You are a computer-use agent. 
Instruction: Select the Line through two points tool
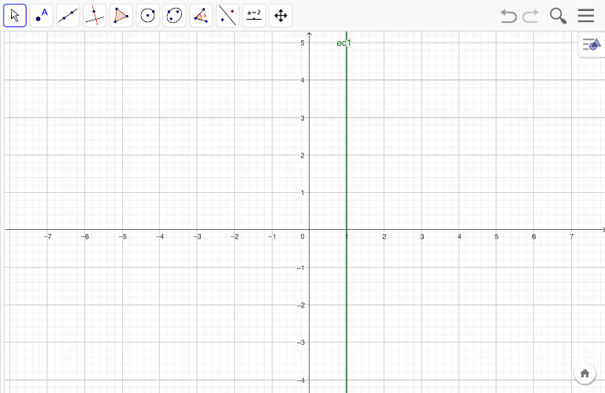coord(68,16)
